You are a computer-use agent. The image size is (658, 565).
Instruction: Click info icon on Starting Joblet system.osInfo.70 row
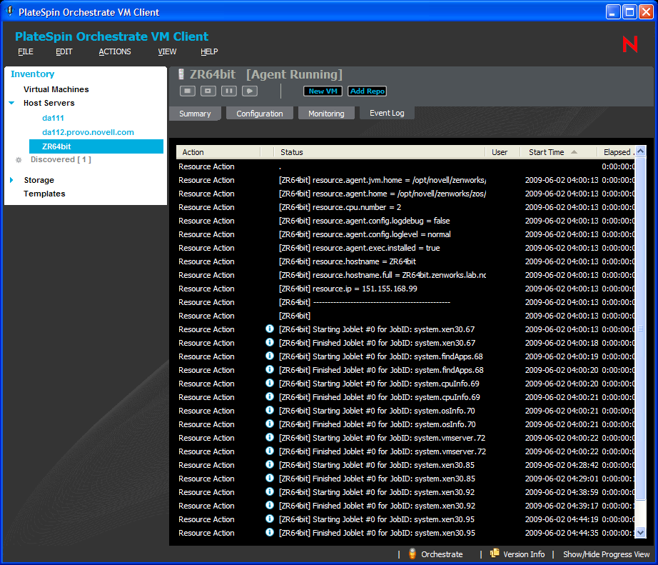pyautogui.click(x=270, y=411)
